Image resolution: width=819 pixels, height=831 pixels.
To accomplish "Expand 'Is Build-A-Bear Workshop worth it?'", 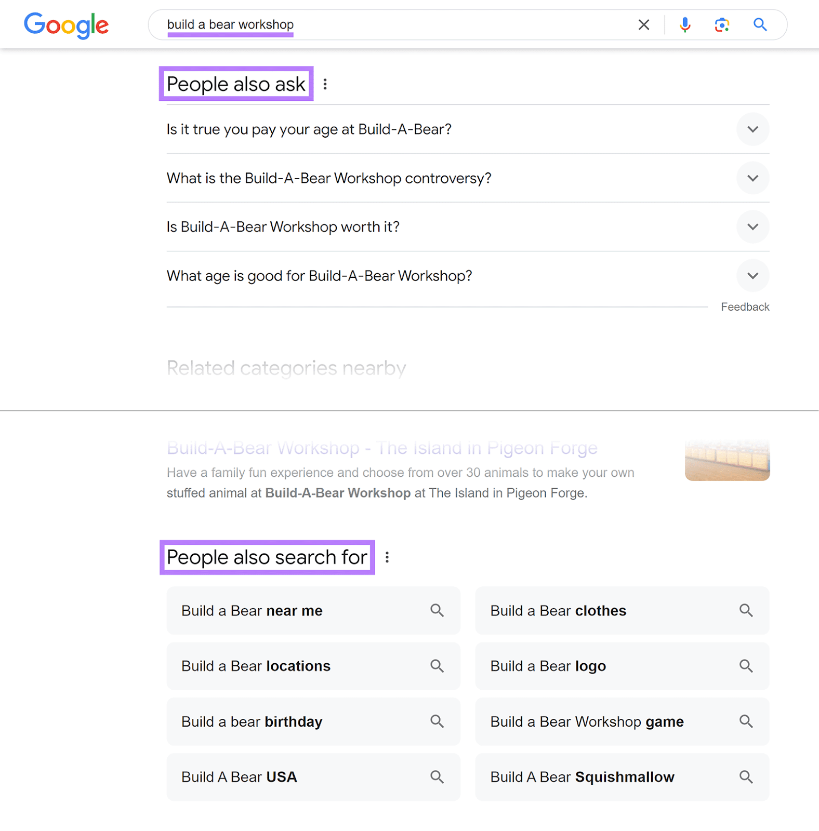I will [752, 227].
